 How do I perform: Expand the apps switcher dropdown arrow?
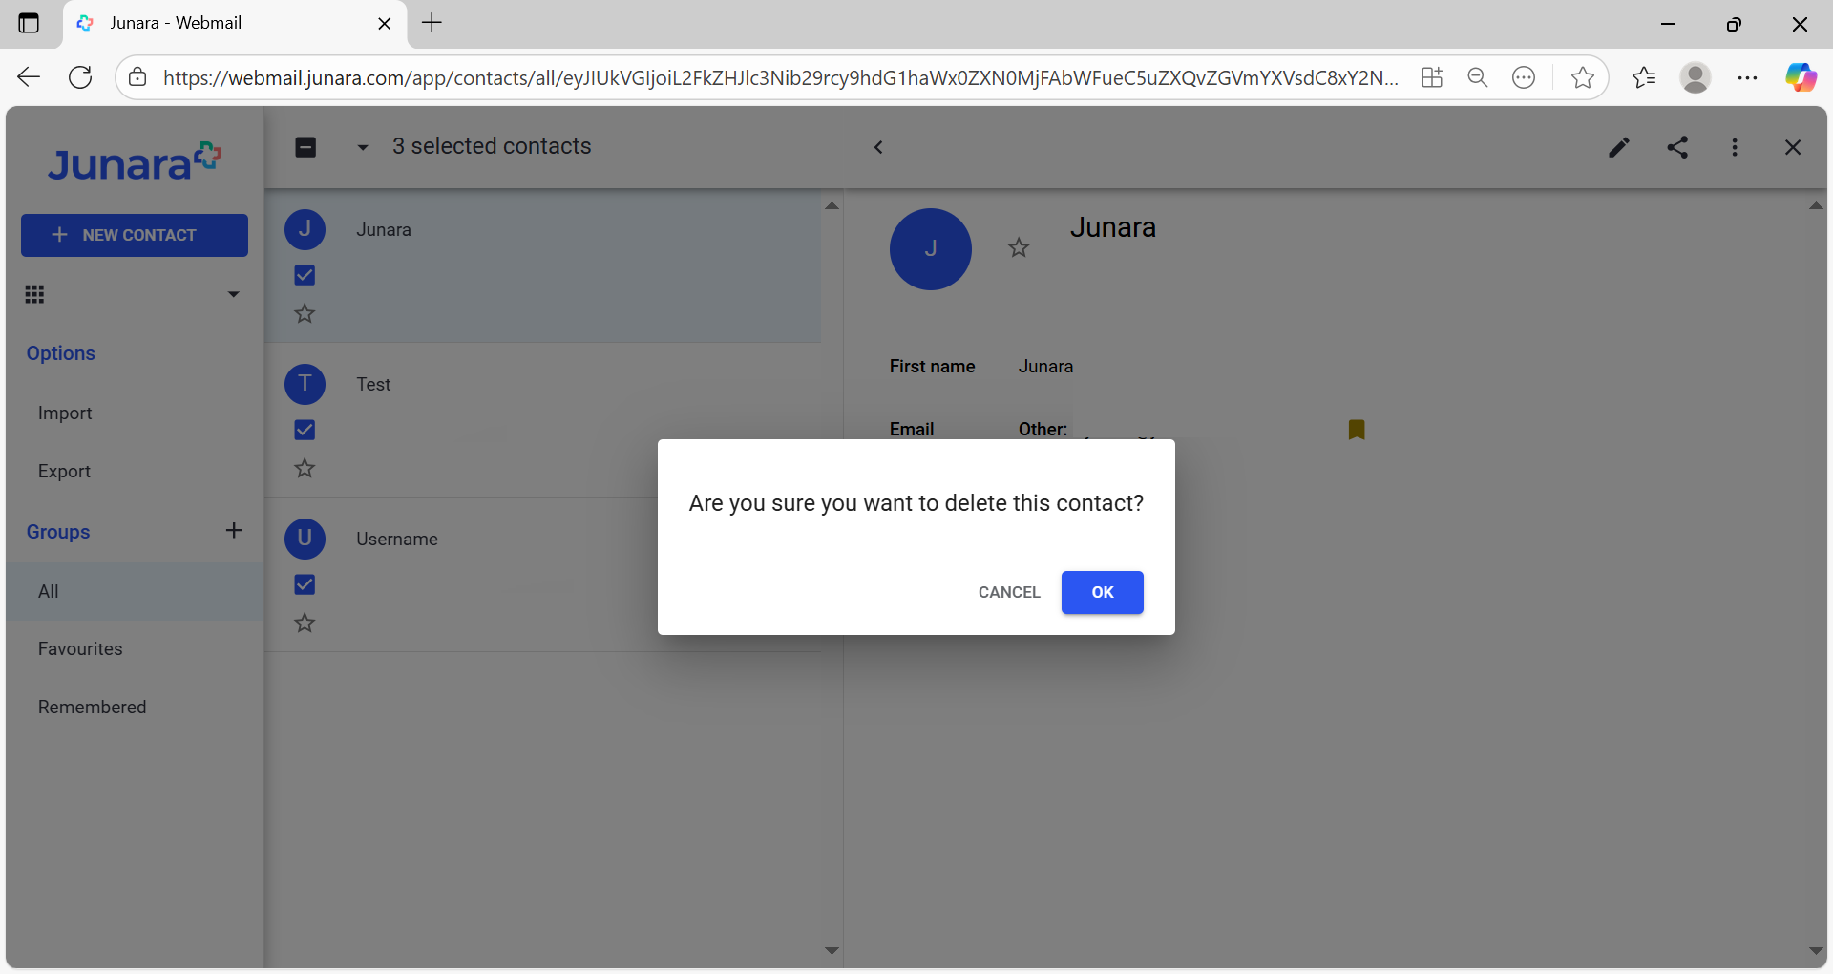tap(233, 294)
